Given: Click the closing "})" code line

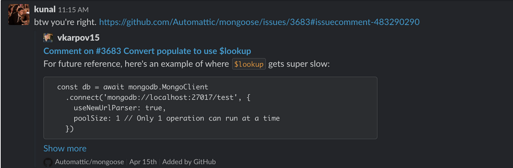Looking at the screenshot, I should pyautogui.click(x=70, y=129).
